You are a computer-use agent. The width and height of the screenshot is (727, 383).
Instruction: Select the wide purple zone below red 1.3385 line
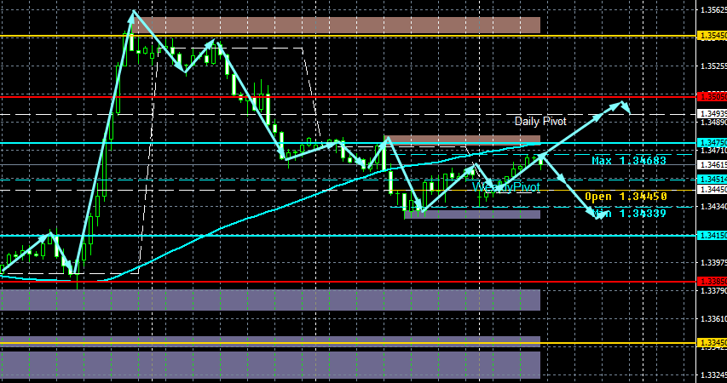[270, 300]
